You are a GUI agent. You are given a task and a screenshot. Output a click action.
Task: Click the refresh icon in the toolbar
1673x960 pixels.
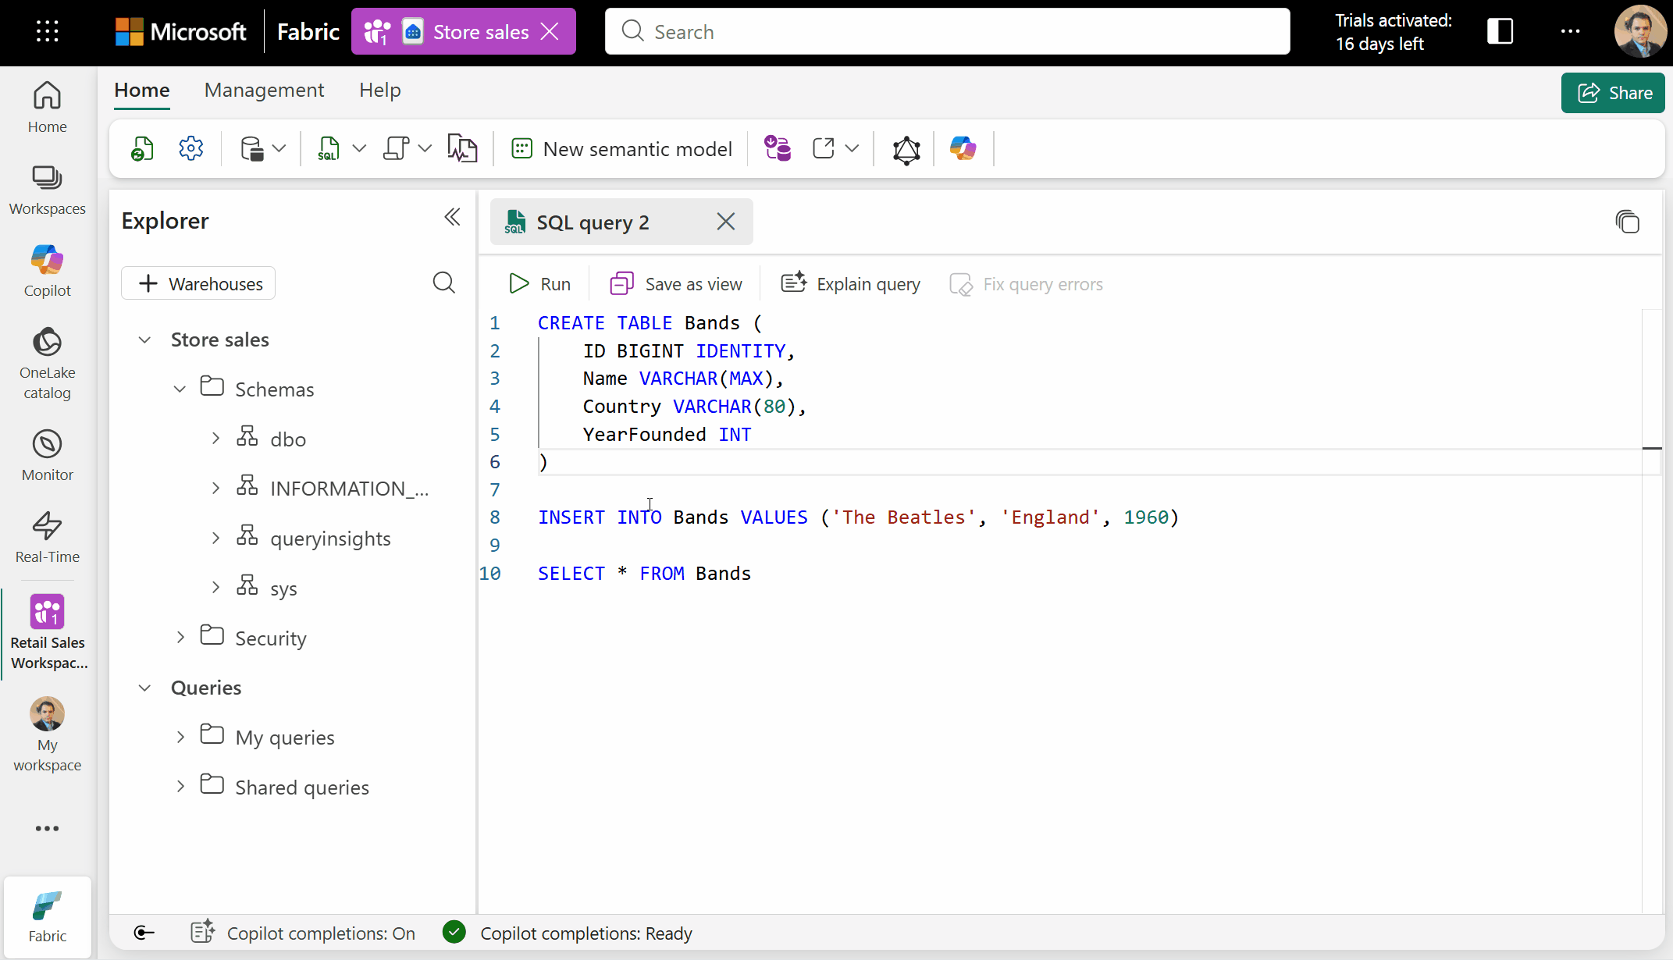click(x=141, y=148)
